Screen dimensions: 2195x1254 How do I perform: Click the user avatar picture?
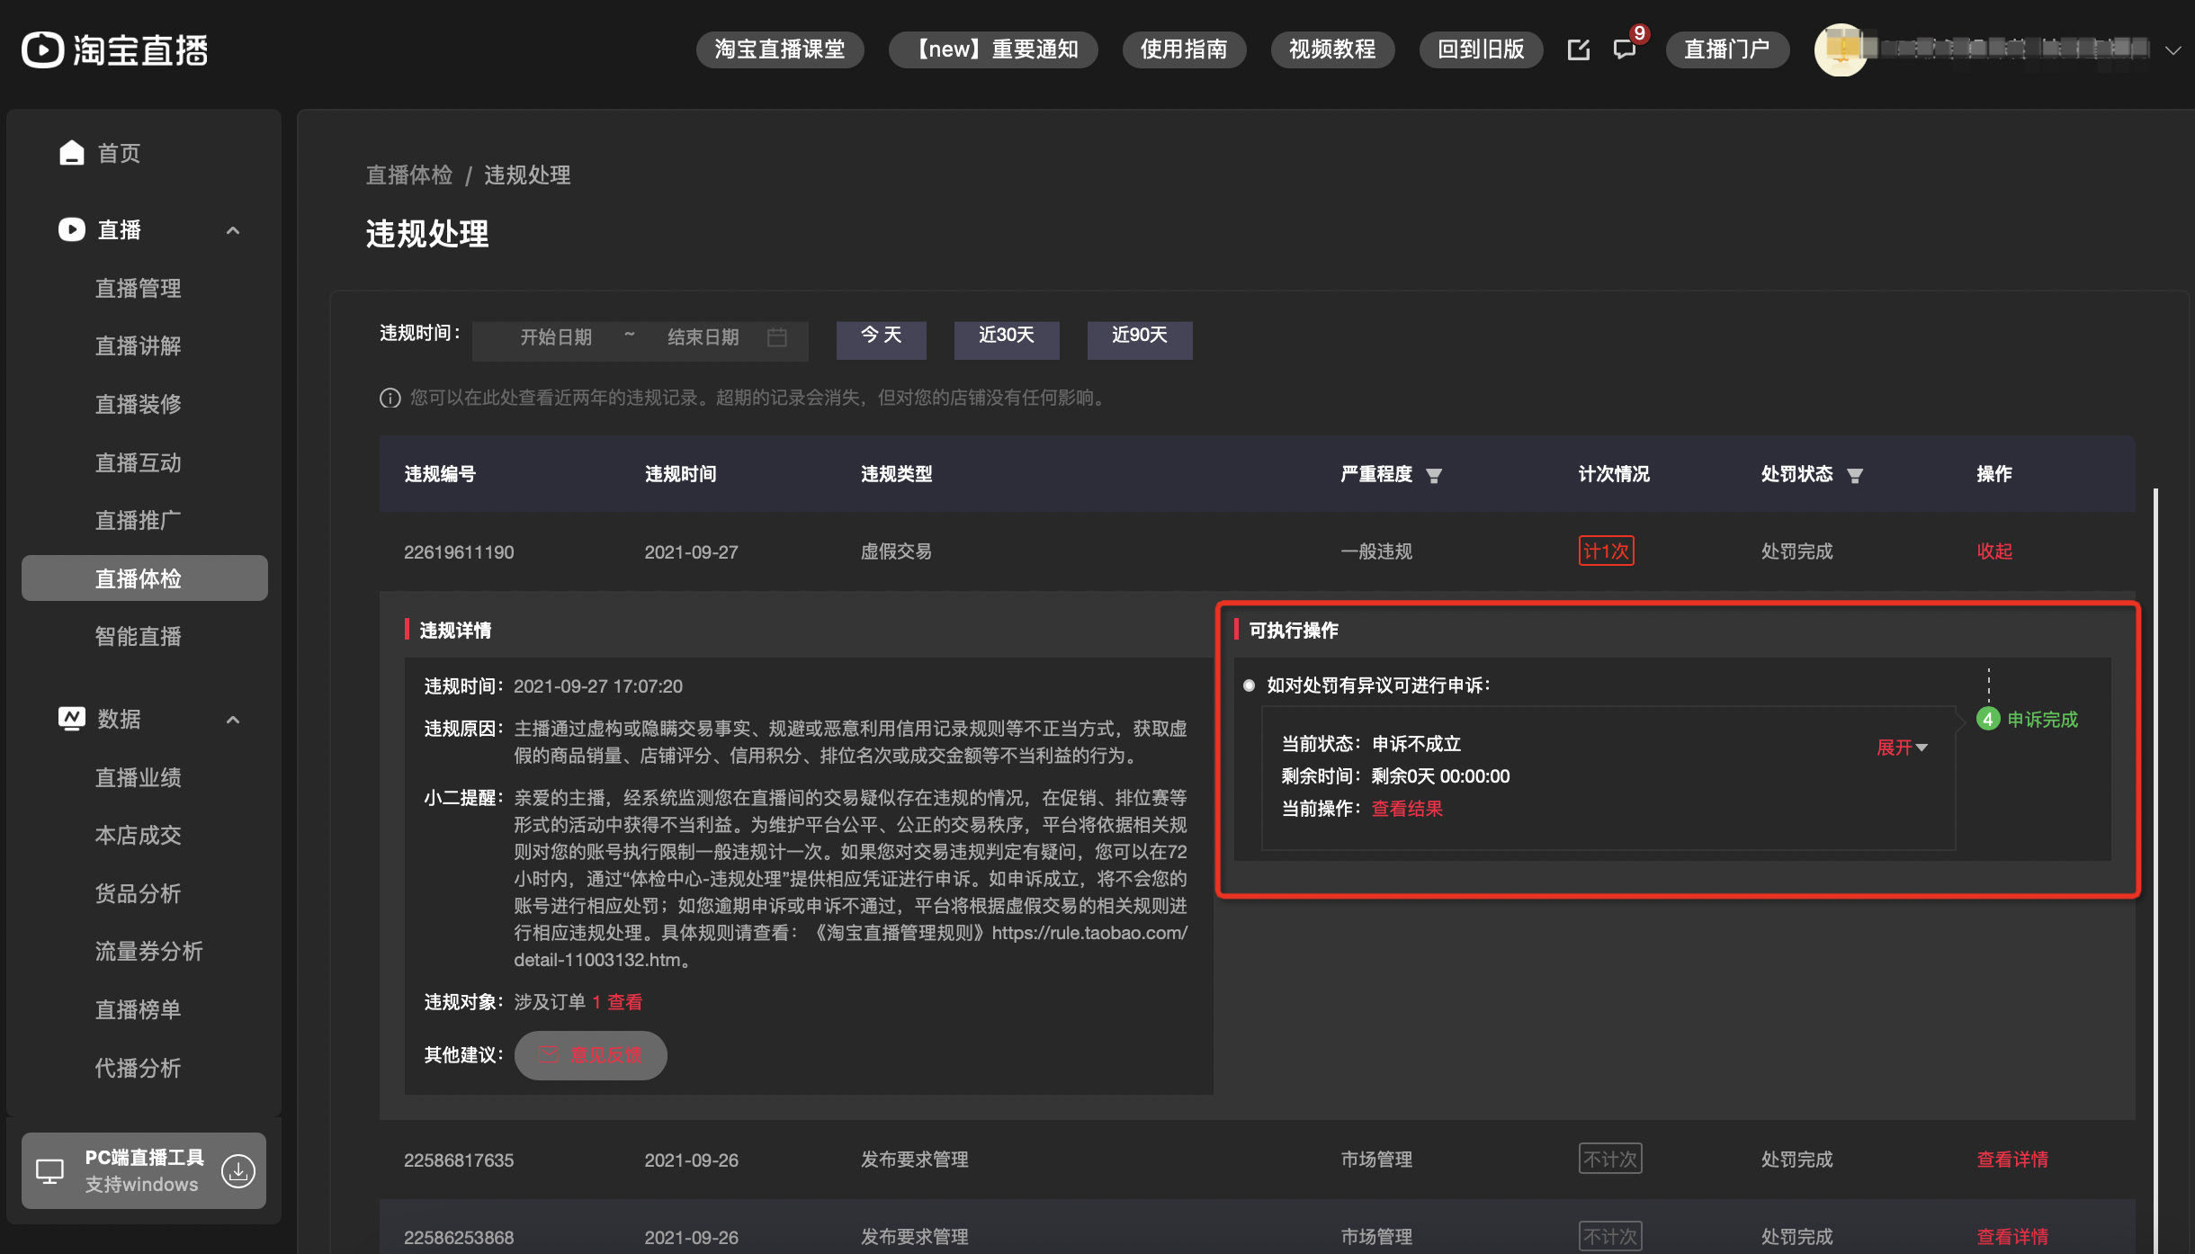pos(1840,49)
